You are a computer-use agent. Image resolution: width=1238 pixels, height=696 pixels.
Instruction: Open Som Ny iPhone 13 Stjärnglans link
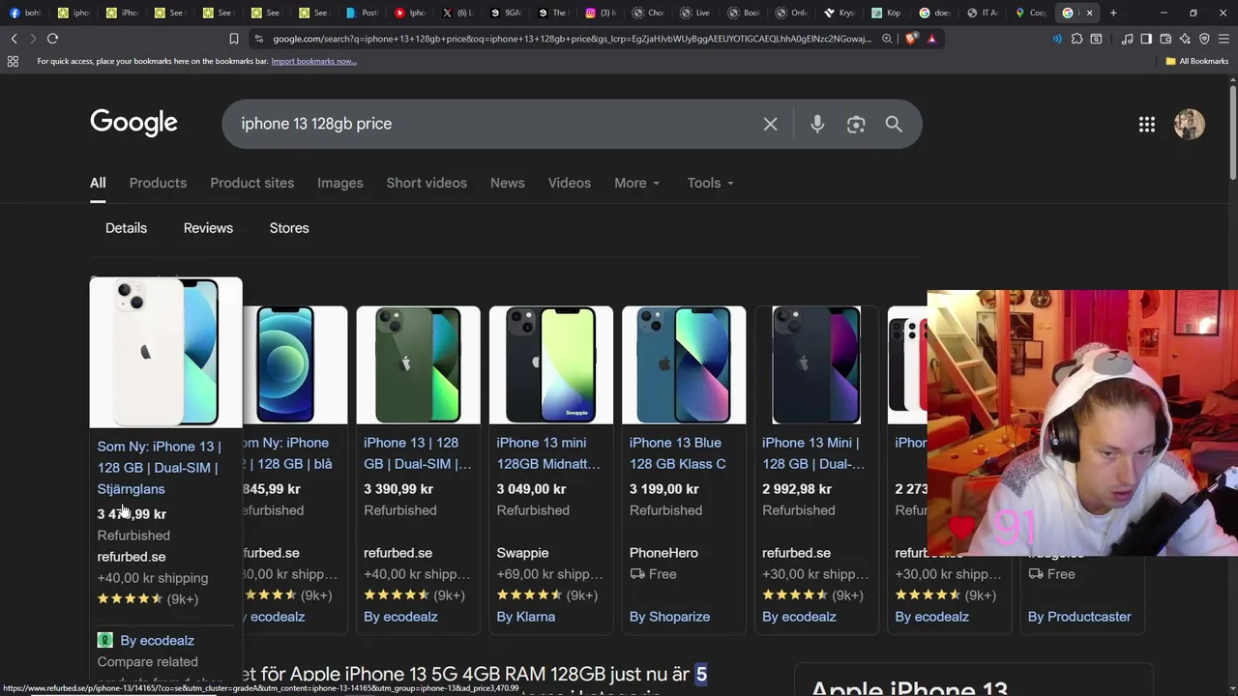160,467
